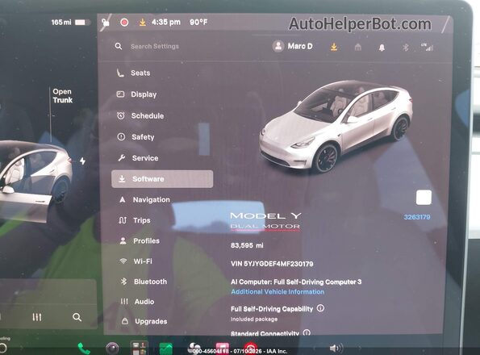The width and height of the screenshot is (480, 355).
Task: Open the Marc D driver profile
Action: pyautogui.click(x=292, y=46)
